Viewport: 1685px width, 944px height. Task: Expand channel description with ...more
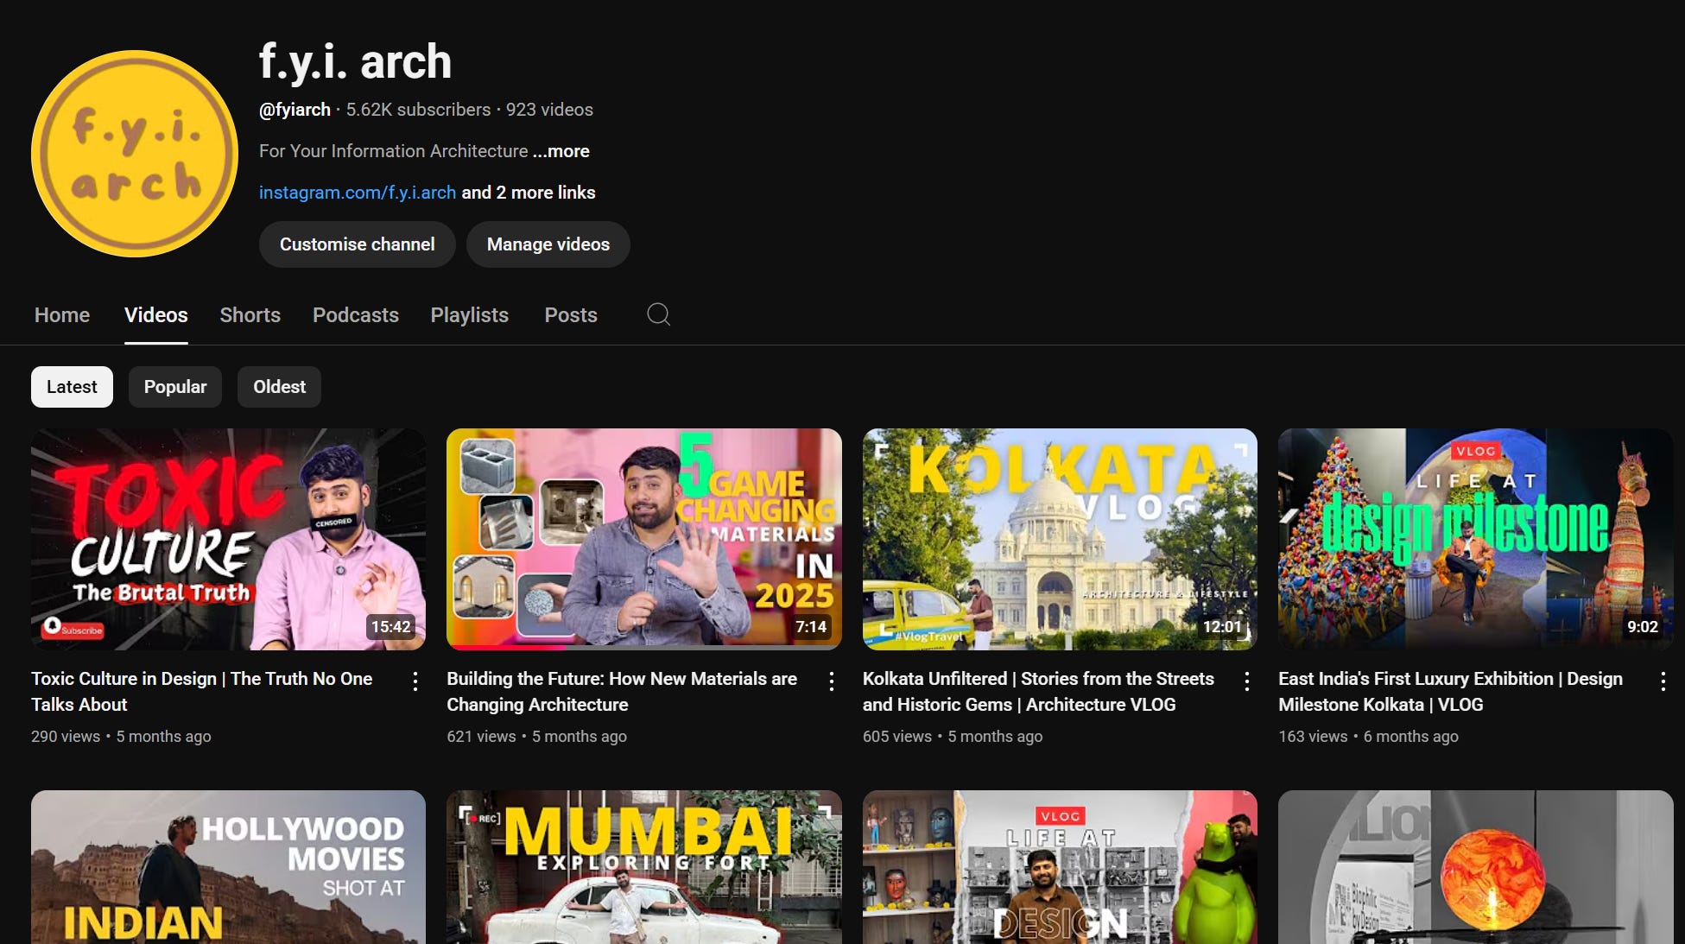point(561,151)
